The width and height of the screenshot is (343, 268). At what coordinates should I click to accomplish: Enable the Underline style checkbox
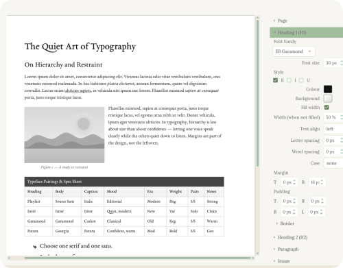301,80
